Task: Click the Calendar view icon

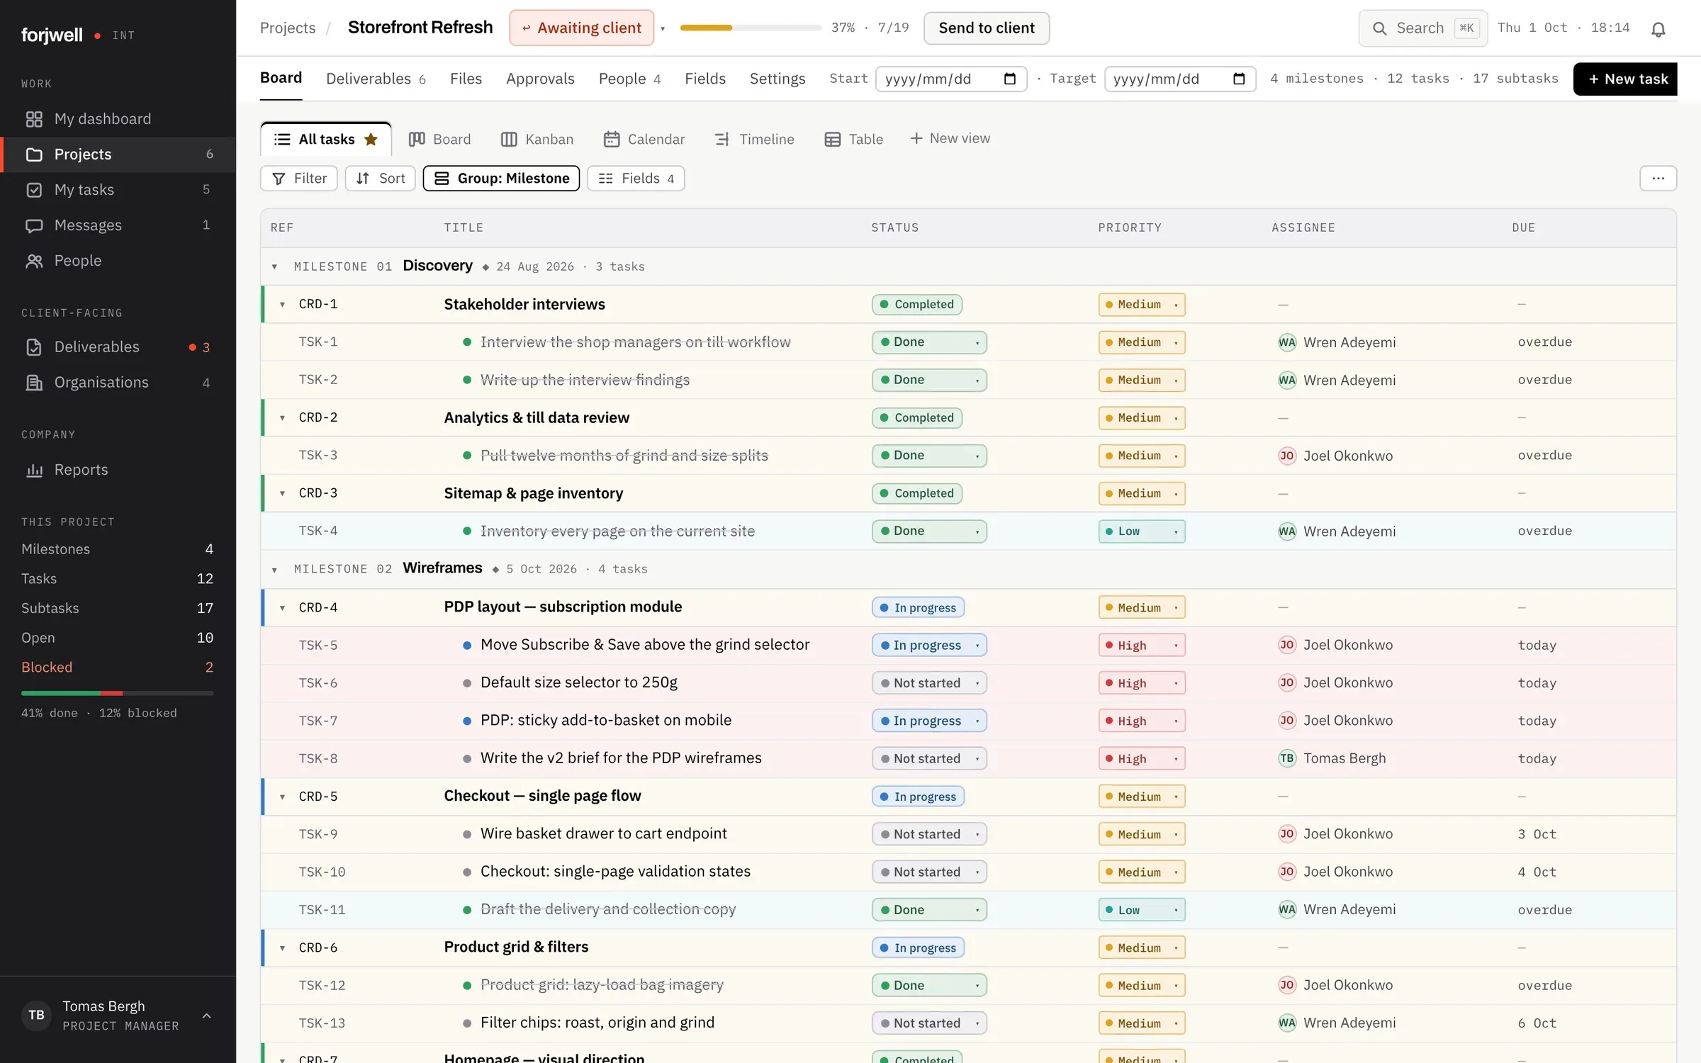Action: coord(612,139)
